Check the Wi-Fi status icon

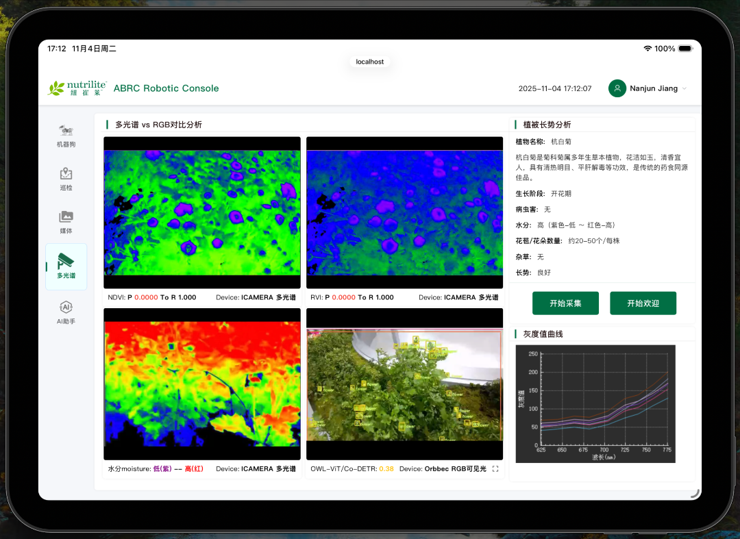(x=647, y=49)
